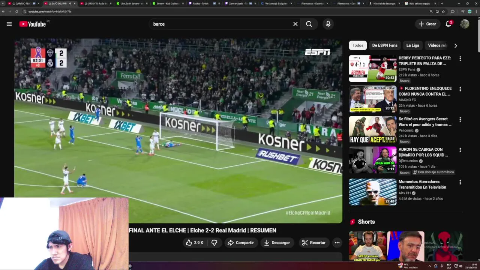Open options menu for 'DERBY PERFECTO PARA EZE'
The height and width of the screenshot is (270, 480).
[x=460, y=58]
